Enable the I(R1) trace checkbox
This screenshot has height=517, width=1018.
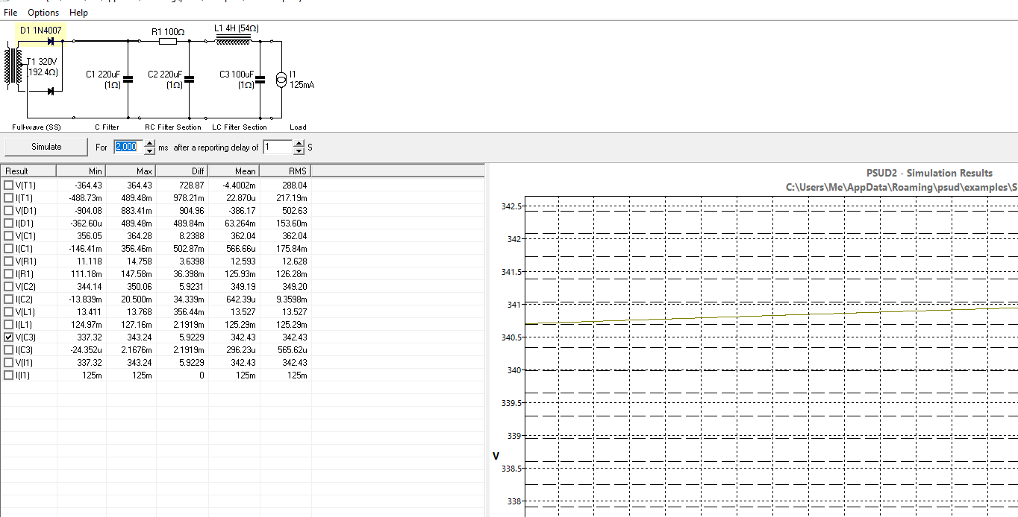coord(9,273)
